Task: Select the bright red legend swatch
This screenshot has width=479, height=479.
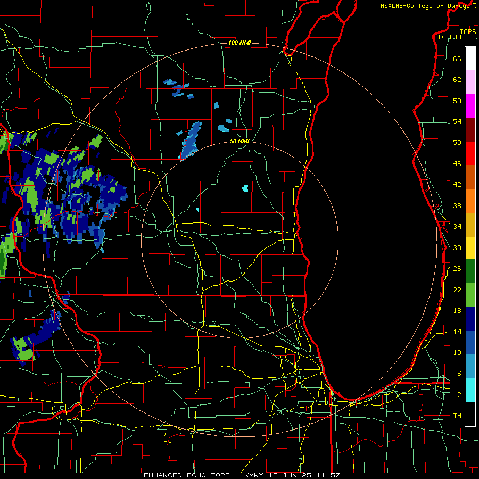Action: (x=470, y=153)
